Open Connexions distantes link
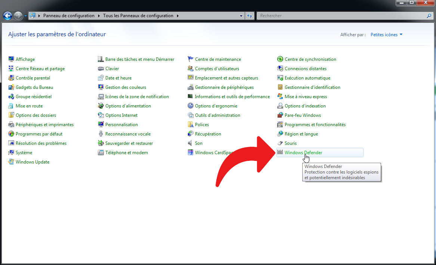Image resolution: width=436 pixels, height=265 pixels. (305, 69)
